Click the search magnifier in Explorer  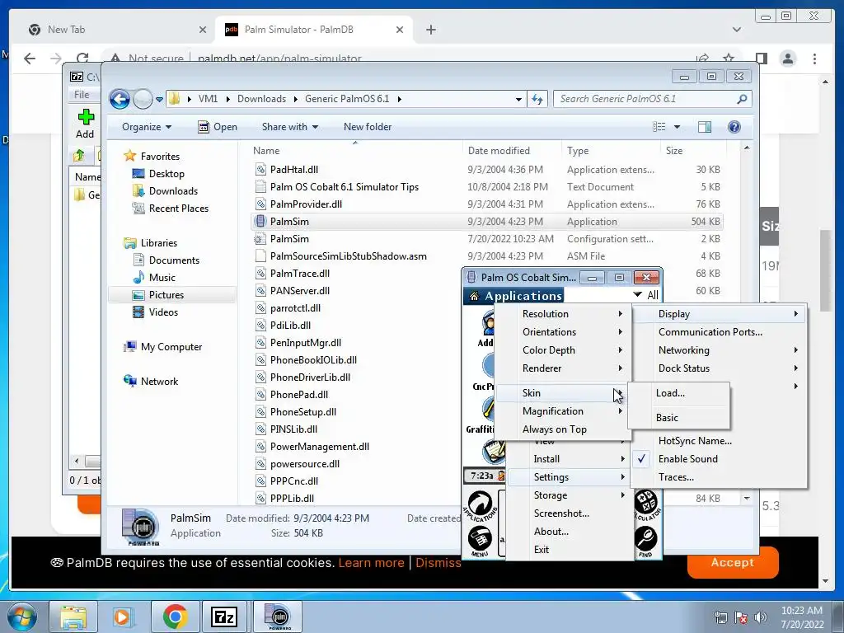coord(742,99)
